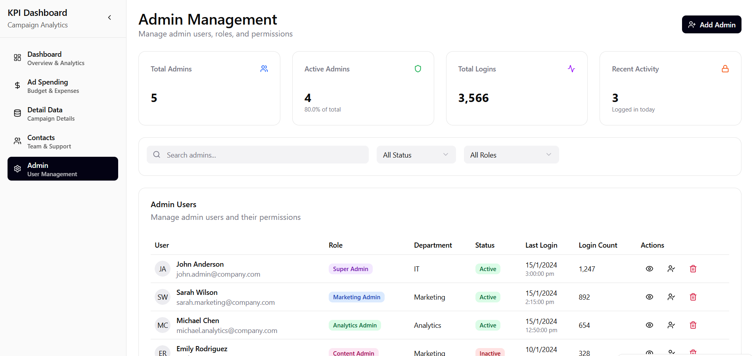Viewport: 753px width, 356px height.
Task: Click the Total Logins activity icon
Action: coord(571,69)
